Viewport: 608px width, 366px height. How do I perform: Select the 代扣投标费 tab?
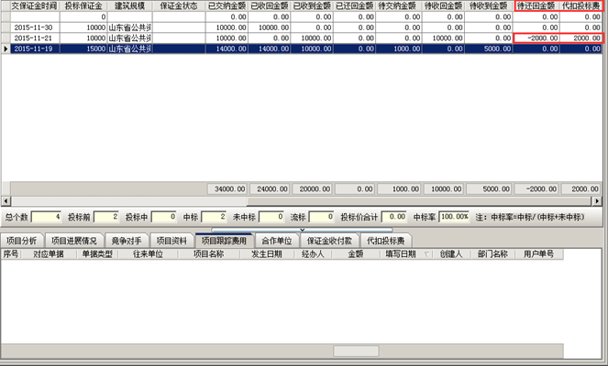(386, 241)
